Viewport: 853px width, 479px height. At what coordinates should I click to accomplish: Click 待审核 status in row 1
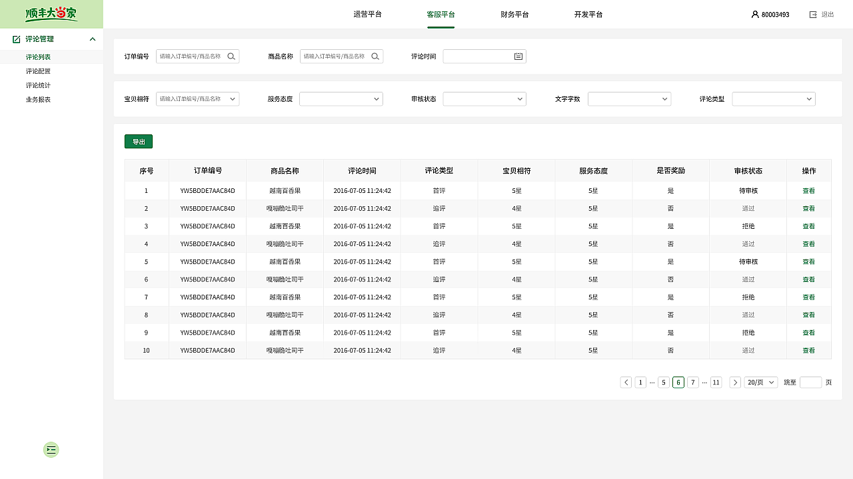[x=748, y=191]
